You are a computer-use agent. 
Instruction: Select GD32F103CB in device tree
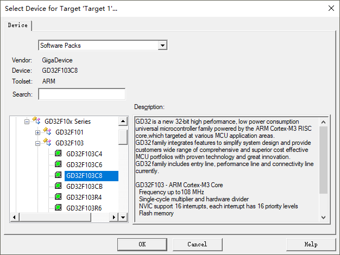click(84, 187)
